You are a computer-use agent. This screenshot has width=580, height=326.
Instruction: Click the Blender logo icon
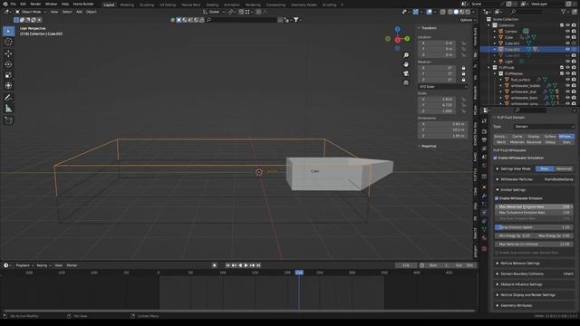point(5,4)
